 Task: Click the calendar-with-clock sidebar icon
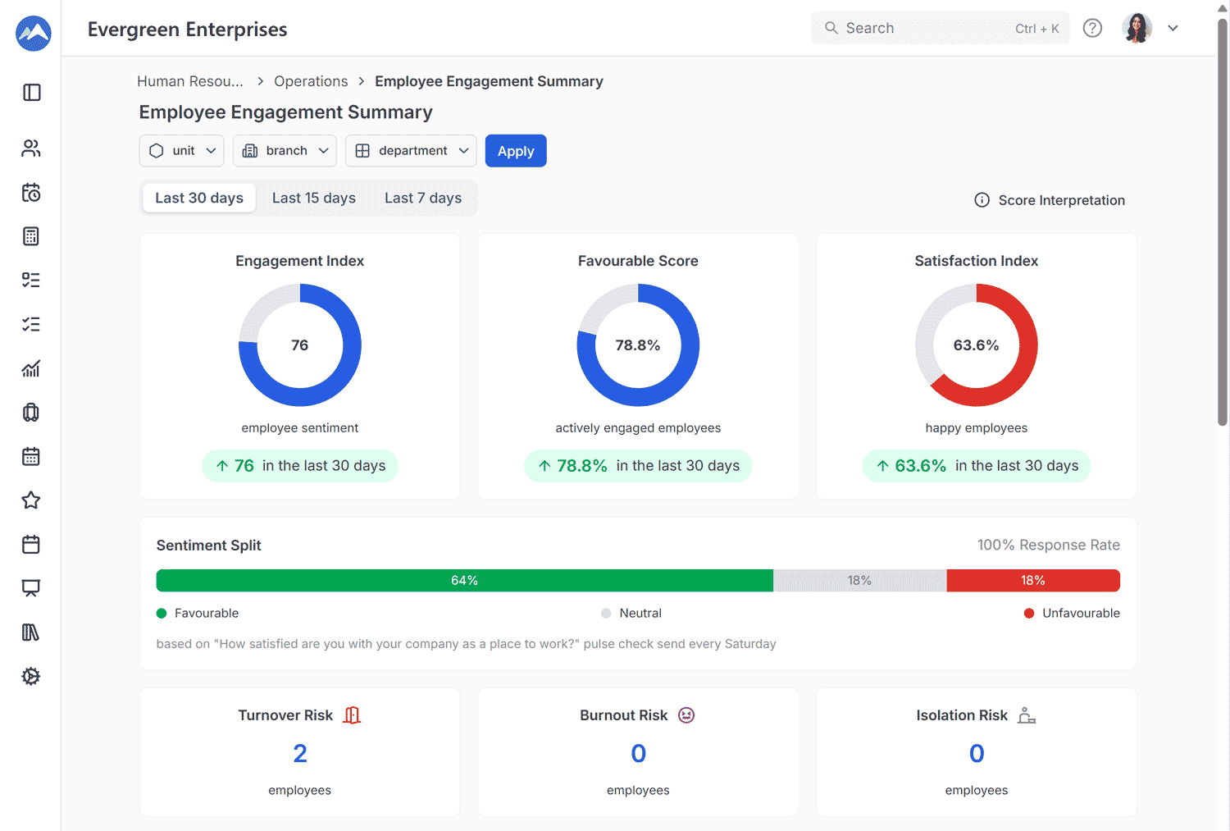(31, 193)
